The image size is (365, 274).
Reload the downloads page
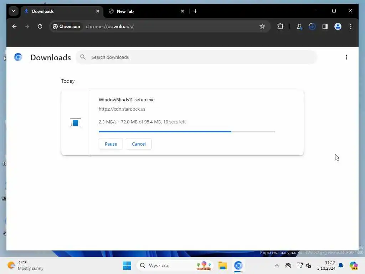coord(40,26)
